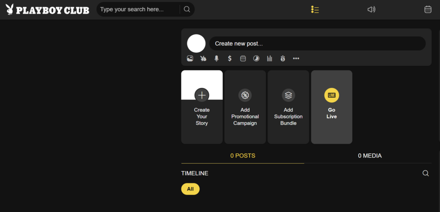This screenshot has height=212, width=440.
Task: Select the All timeline filter
Action: coord(190,189)
